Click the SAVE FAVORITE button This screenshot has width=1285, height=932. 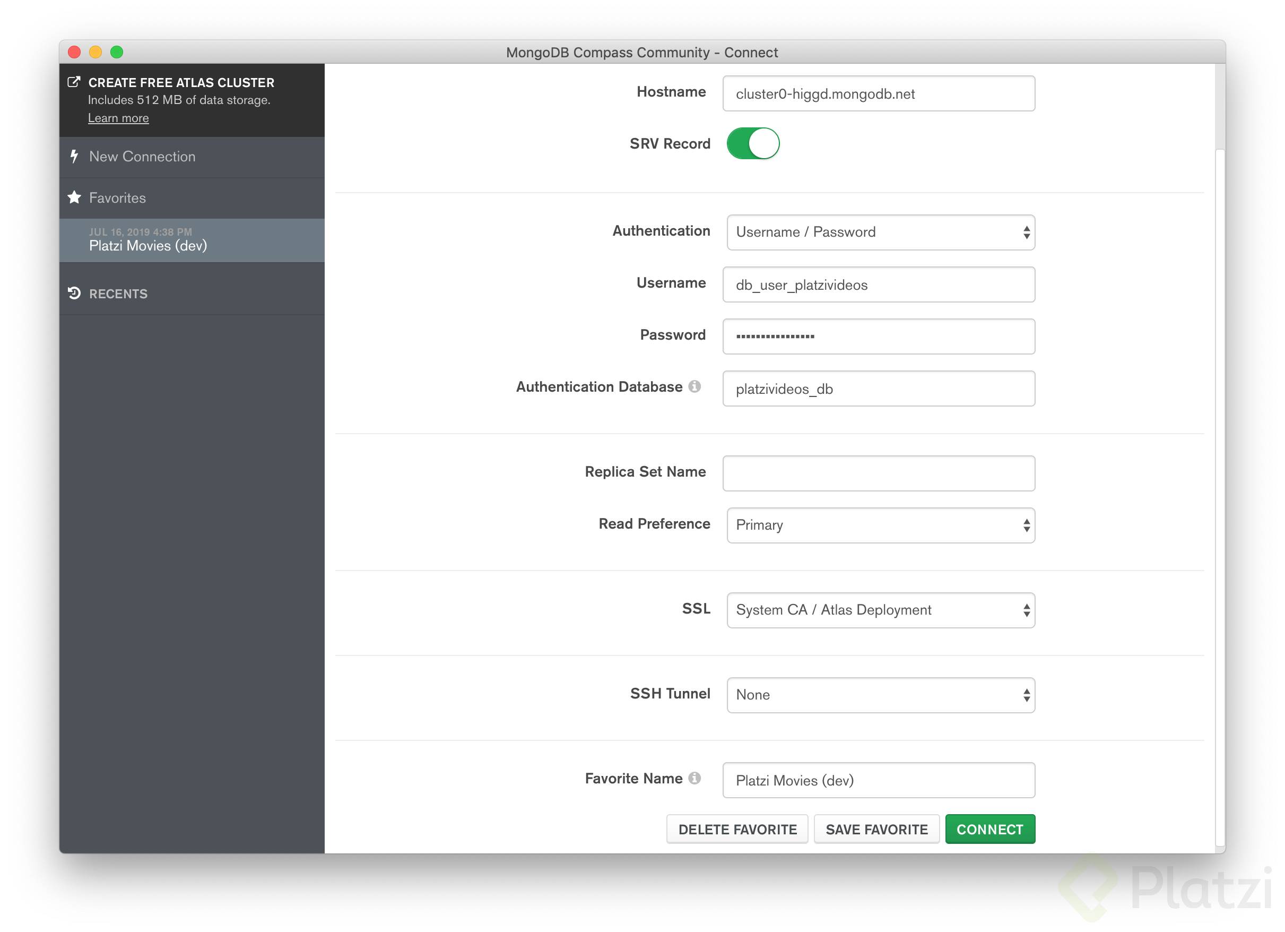point(876,829)
